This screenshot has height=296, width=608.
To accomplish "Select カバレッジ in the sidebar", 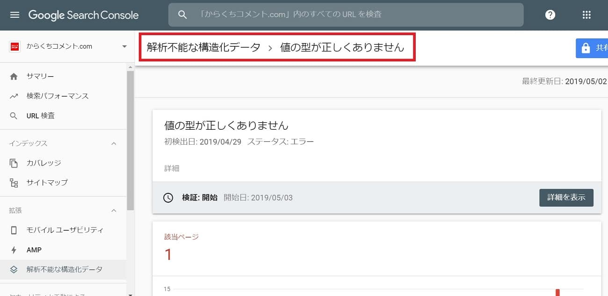I will 44,163.
